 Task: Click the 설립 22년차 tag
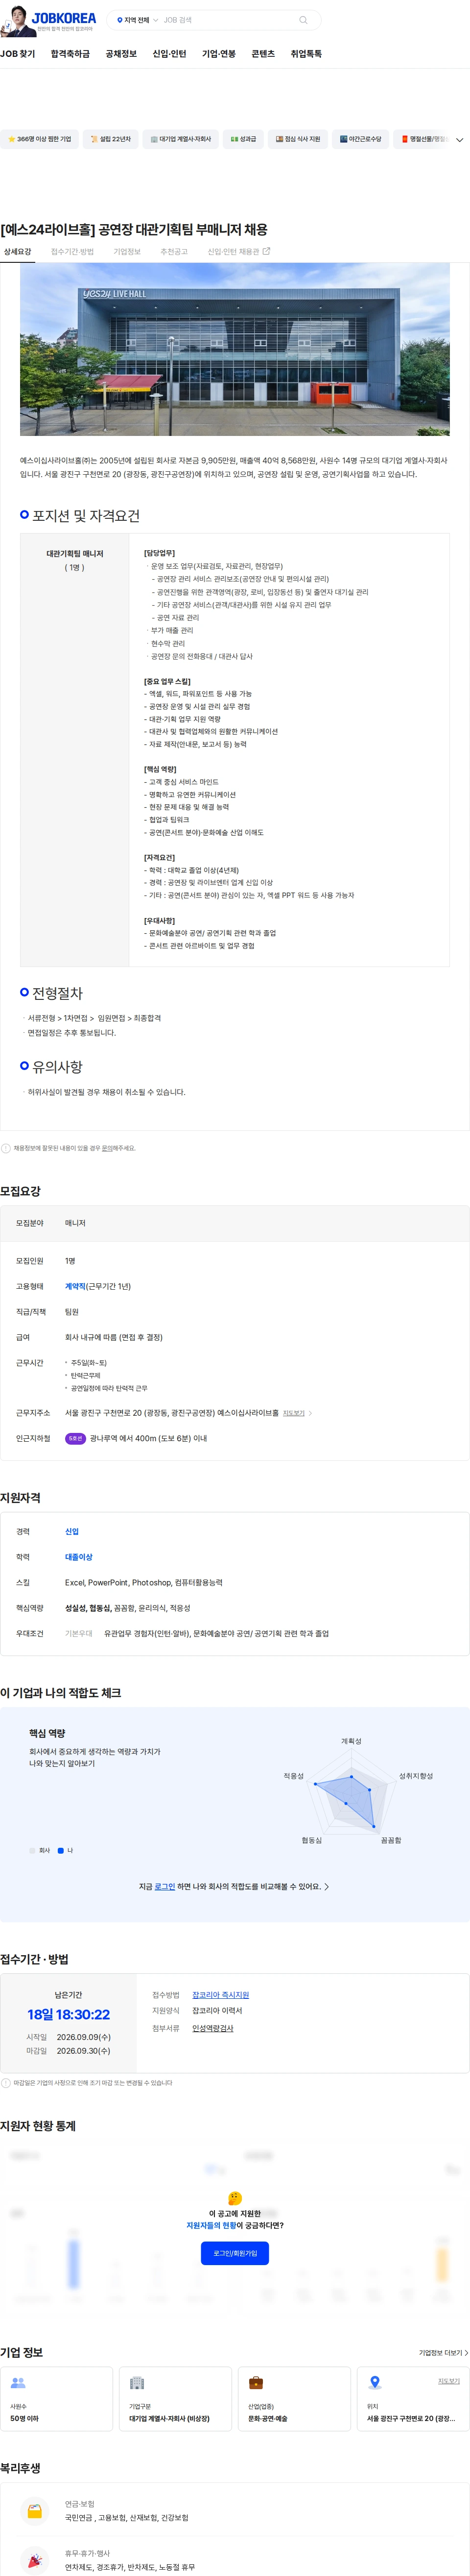111,139
